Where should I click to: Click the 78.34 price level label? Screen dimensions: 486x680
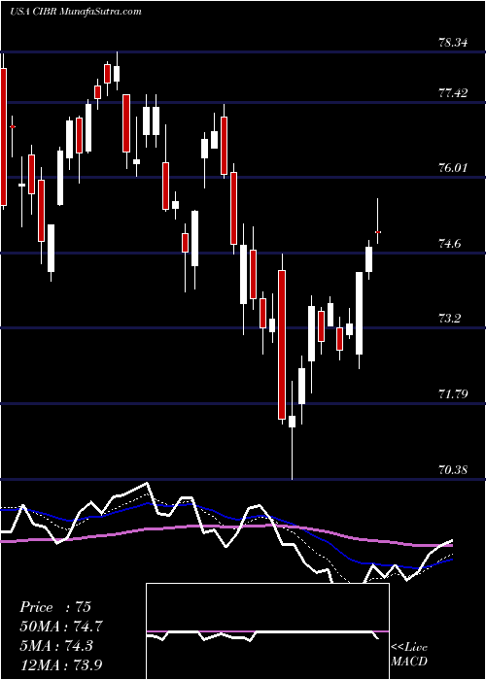tap(453, 43)
